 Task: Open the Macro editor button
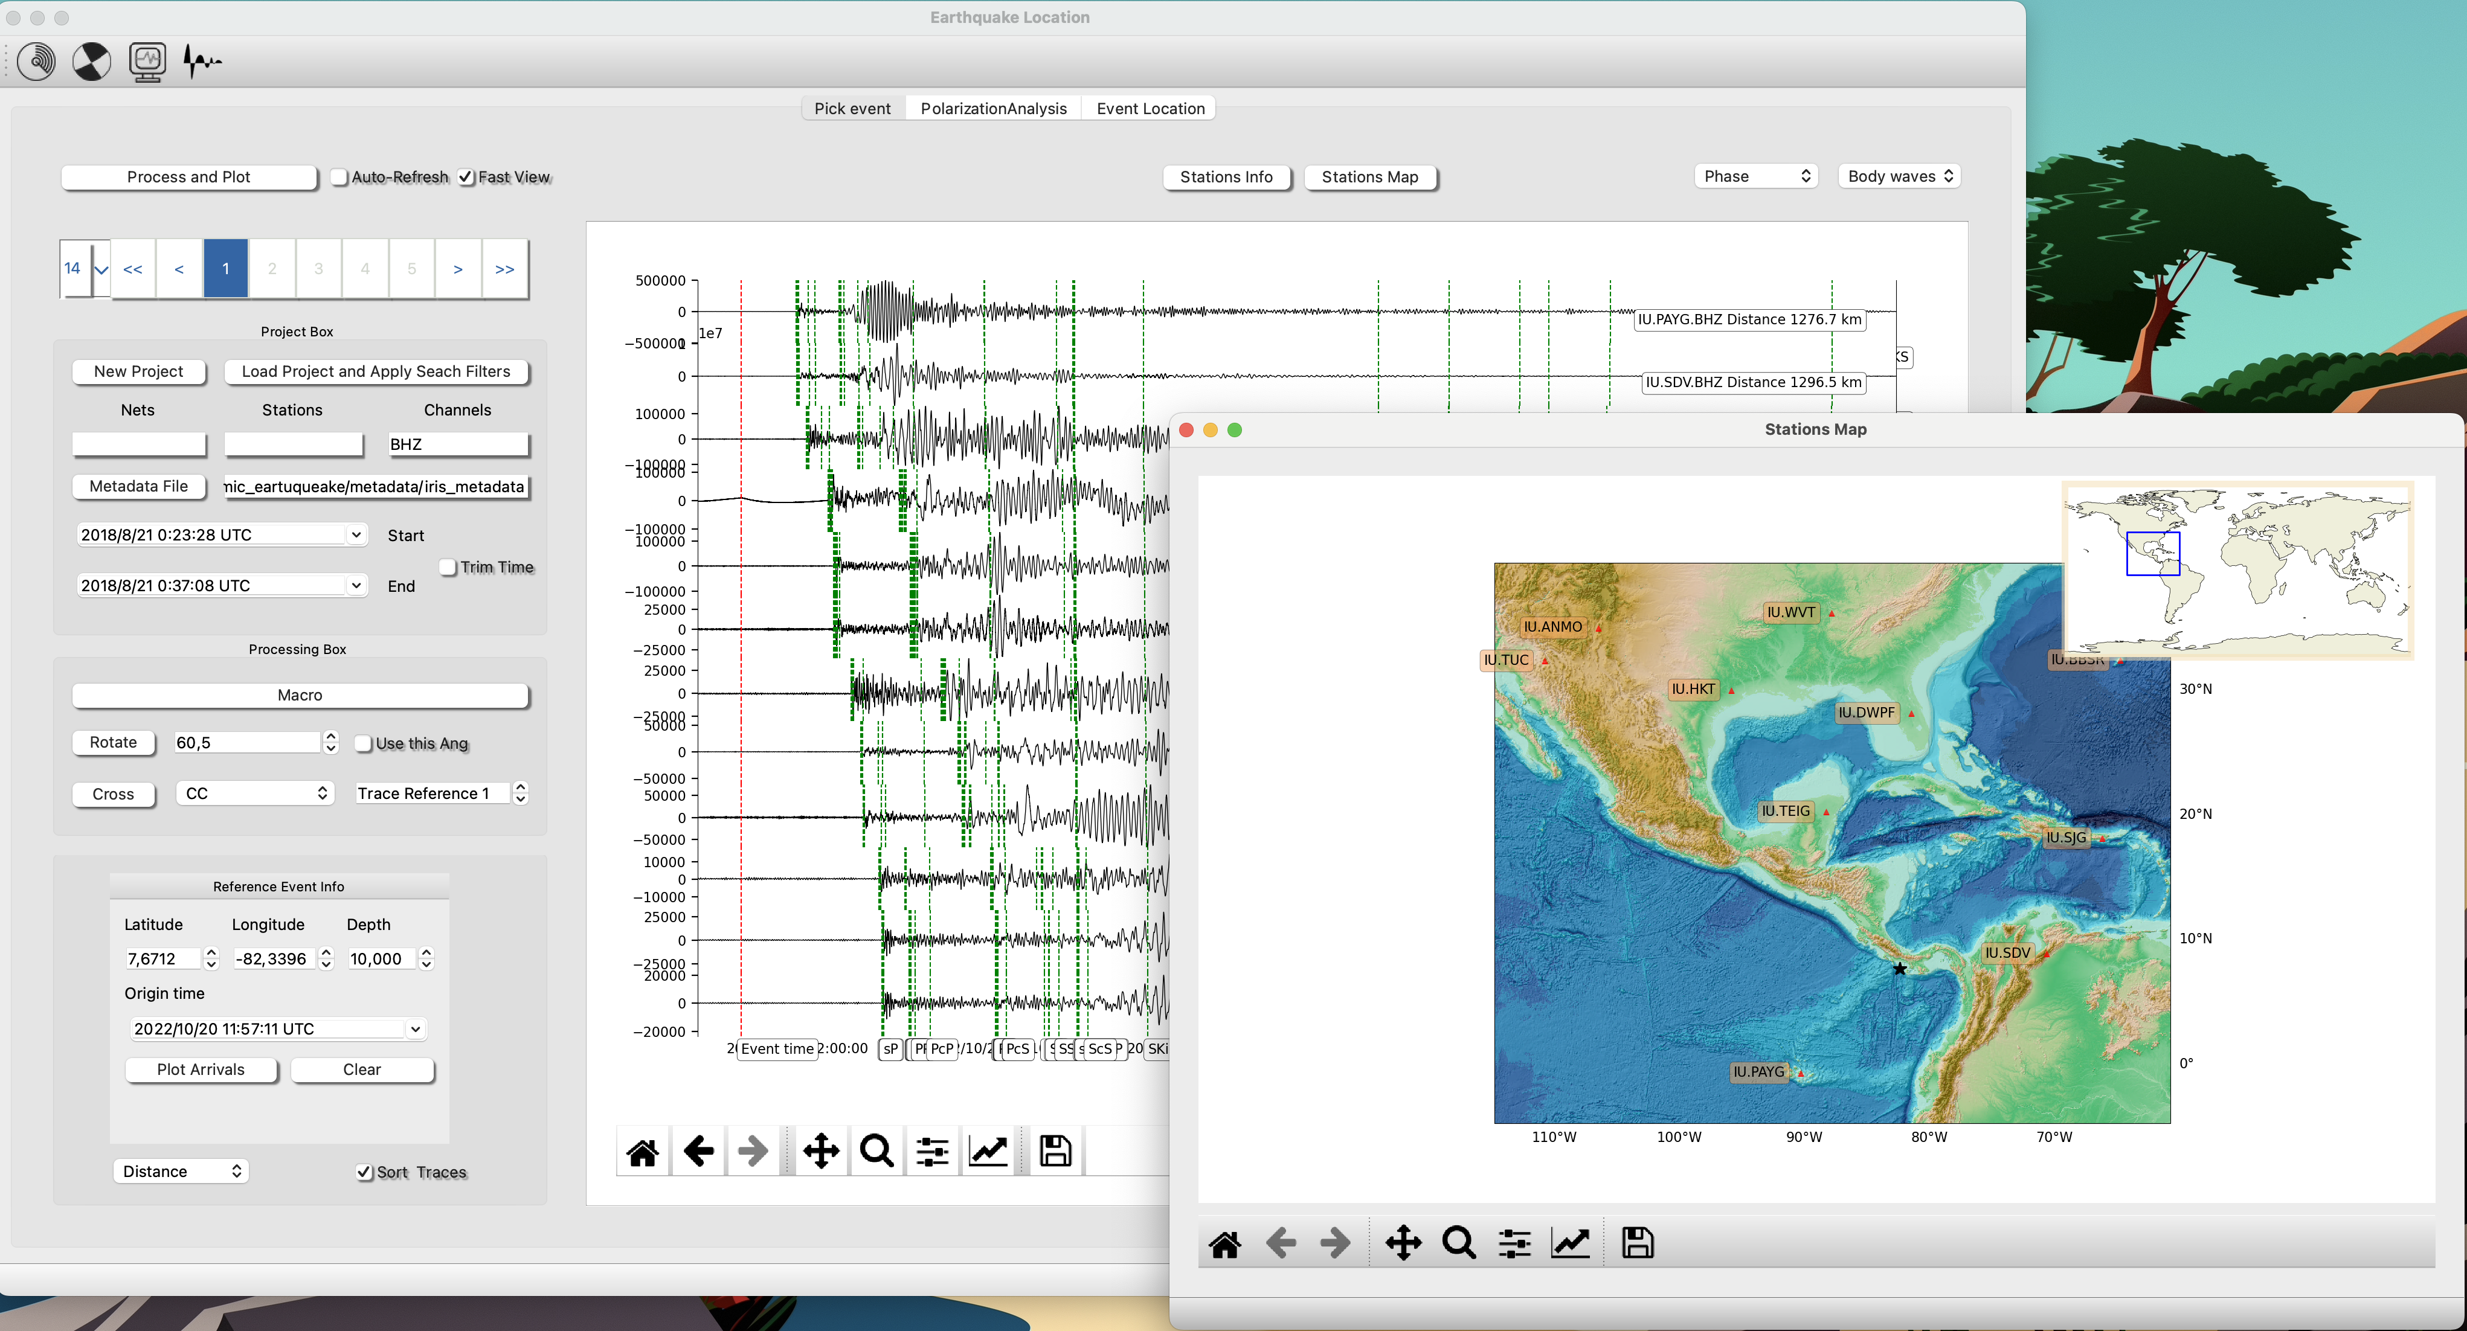click(x=300, y=695)
